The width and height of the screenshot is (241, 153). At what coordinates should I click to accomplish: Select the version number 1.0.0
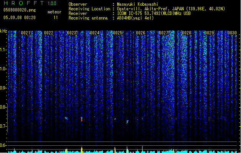52,3
